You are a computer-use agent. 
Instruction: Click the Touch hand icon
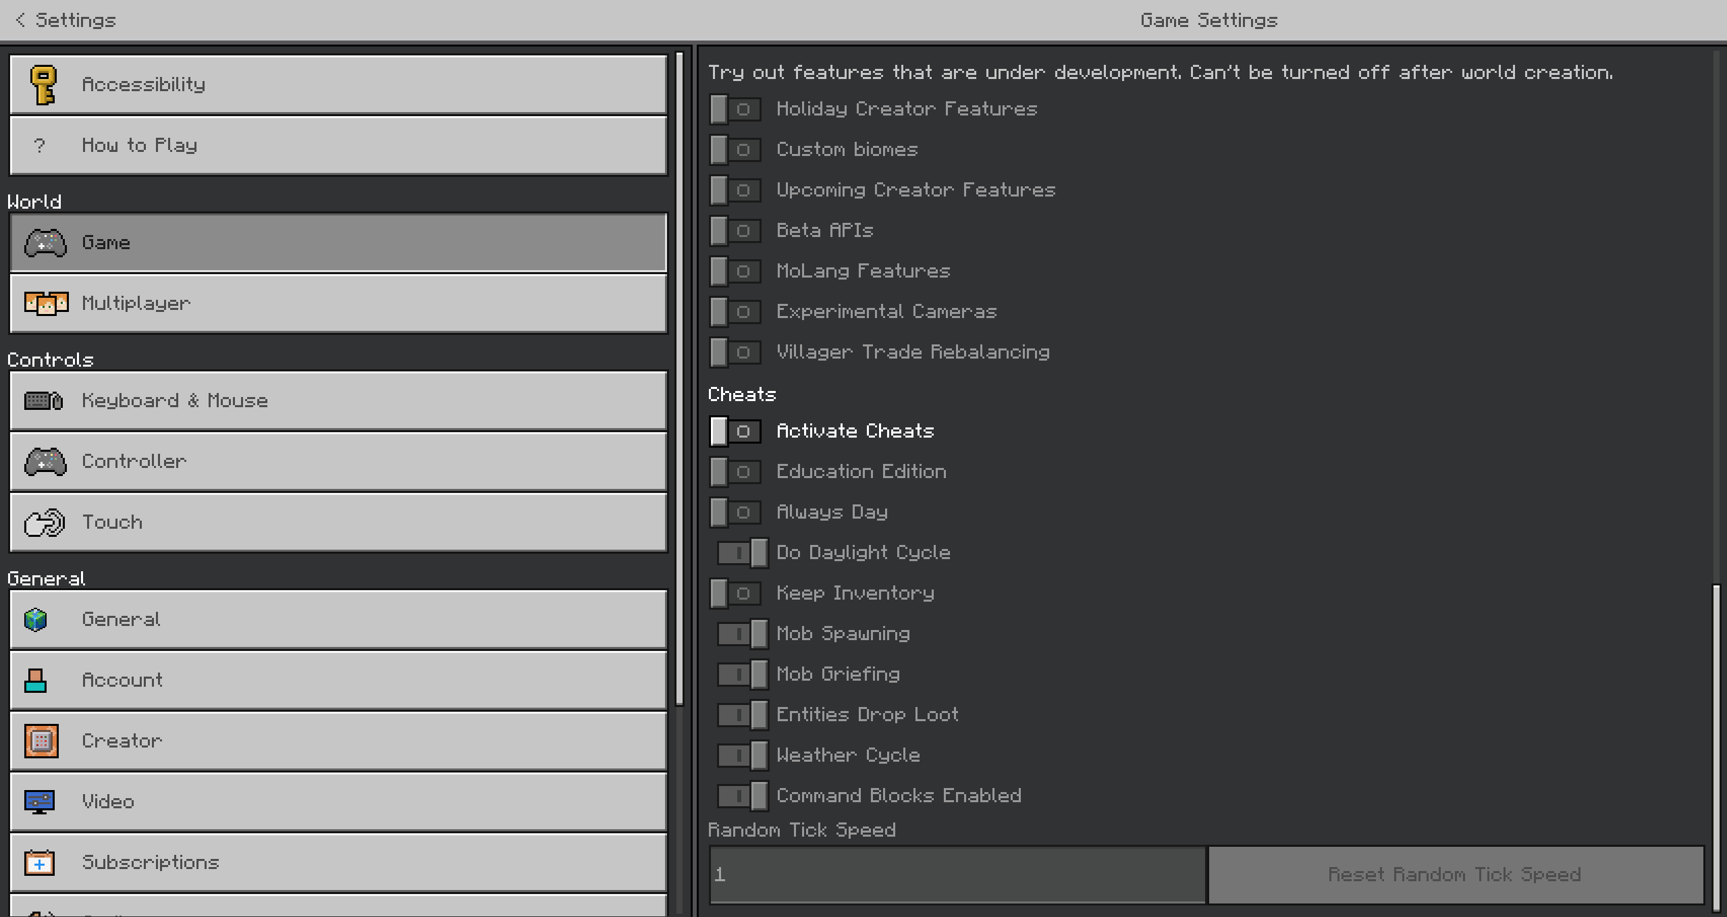pyautogui.click(x=45, y=523)
